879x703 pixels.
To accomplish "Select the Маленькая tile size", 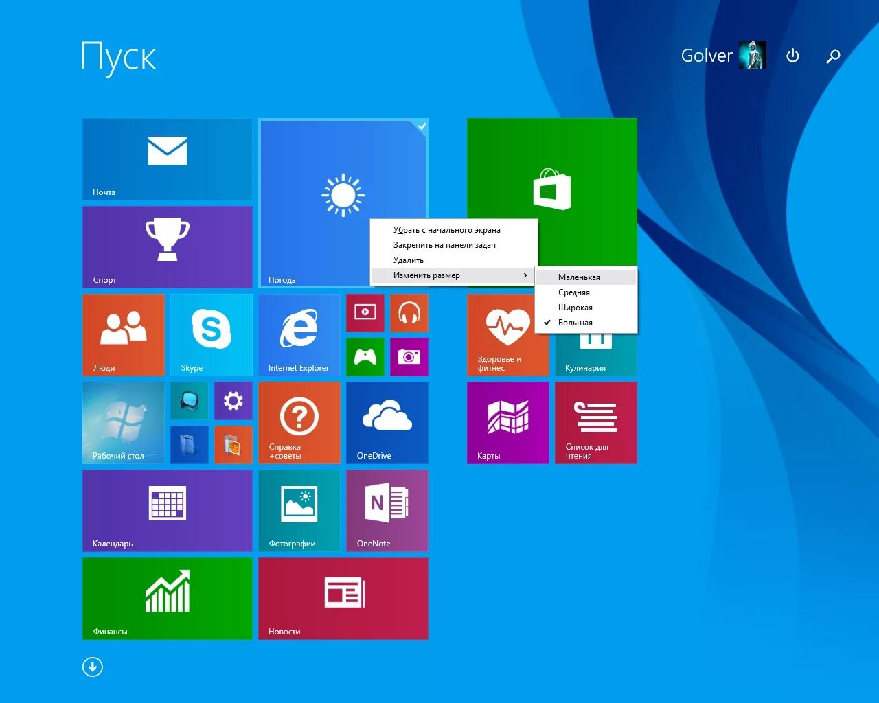I will tap(586, 277).
